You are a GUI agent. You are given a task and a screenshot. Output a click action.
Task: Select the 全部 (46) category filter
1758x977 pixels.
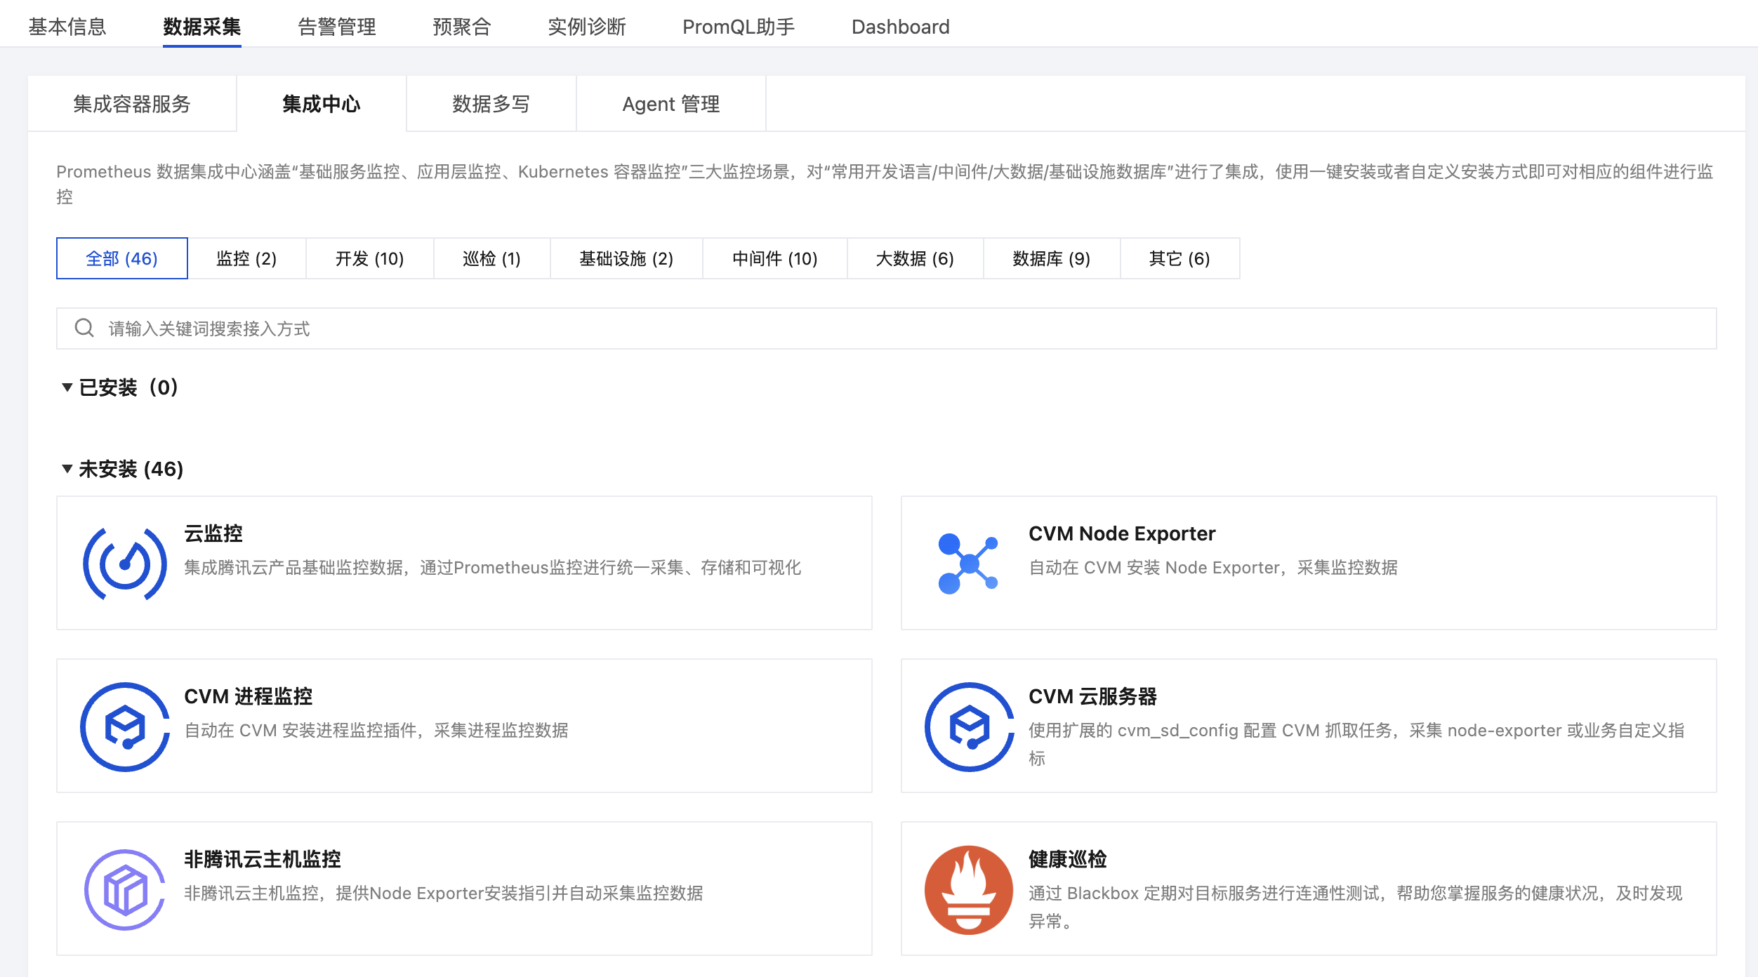point(121,258)
